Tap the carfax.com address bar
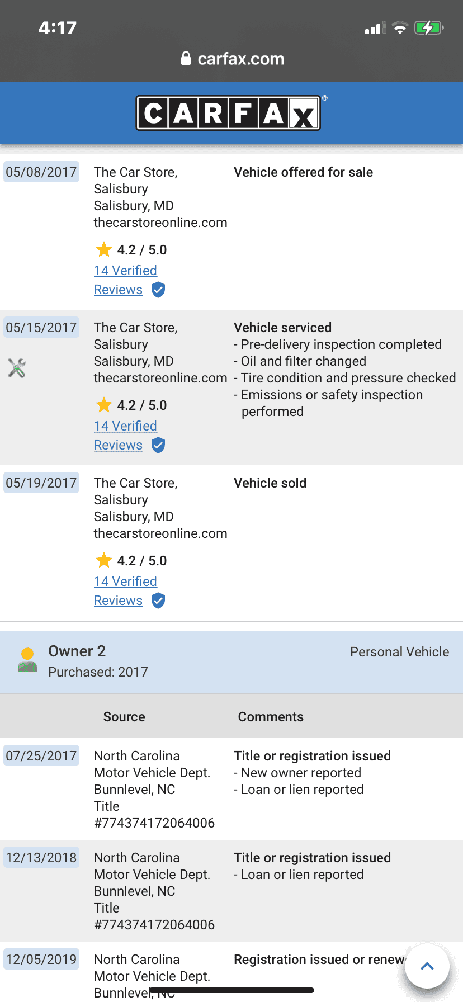The width and height of the screenshot is (463, 1002). 232,58
